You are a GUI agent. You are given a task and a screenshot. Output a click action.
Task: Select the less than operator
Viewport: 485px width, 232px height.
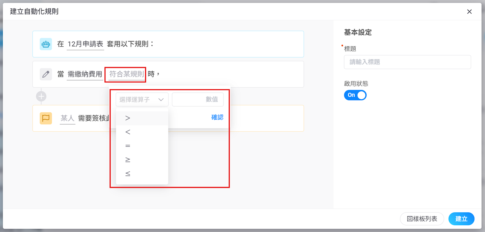tap(128, 132)
